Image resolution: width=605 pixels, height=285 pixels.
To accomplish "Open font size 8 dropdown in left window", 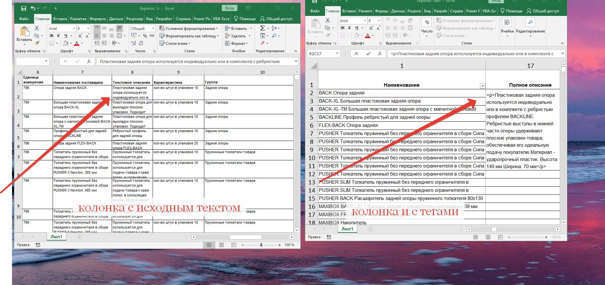I will click(88, 28).
